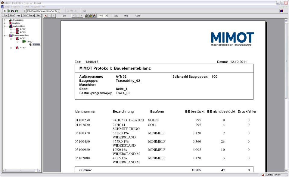Click the Traceability_02 Baugruppe value
The height and width of the screenshot is (177, 289).
click(128, 81)
